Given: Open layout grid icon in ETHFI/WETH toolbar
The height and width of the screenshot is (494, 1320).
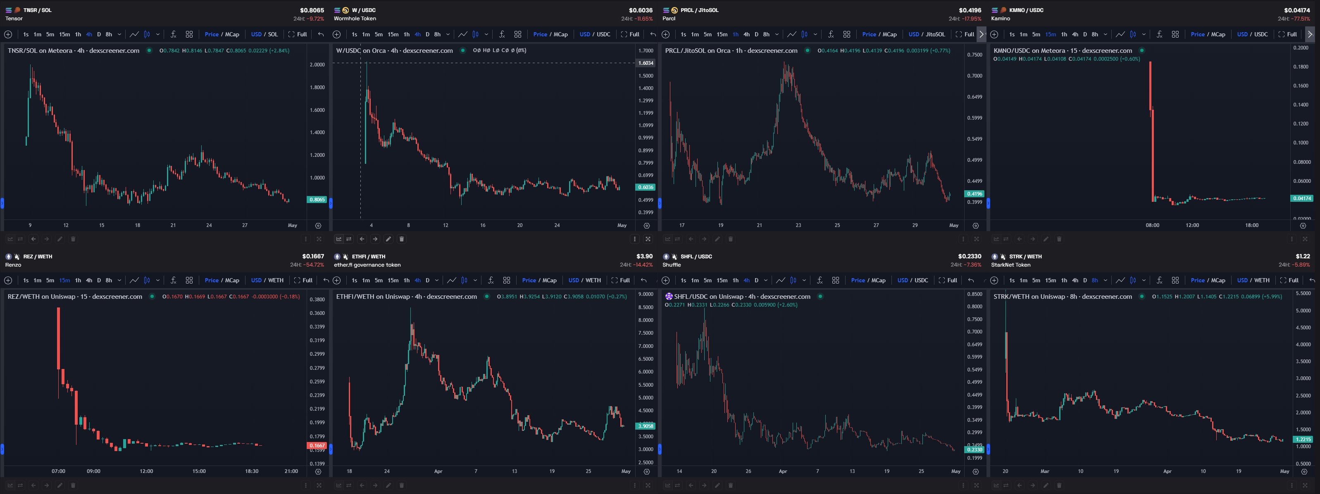Looking at the screenshot, I should tap(507, 281).
